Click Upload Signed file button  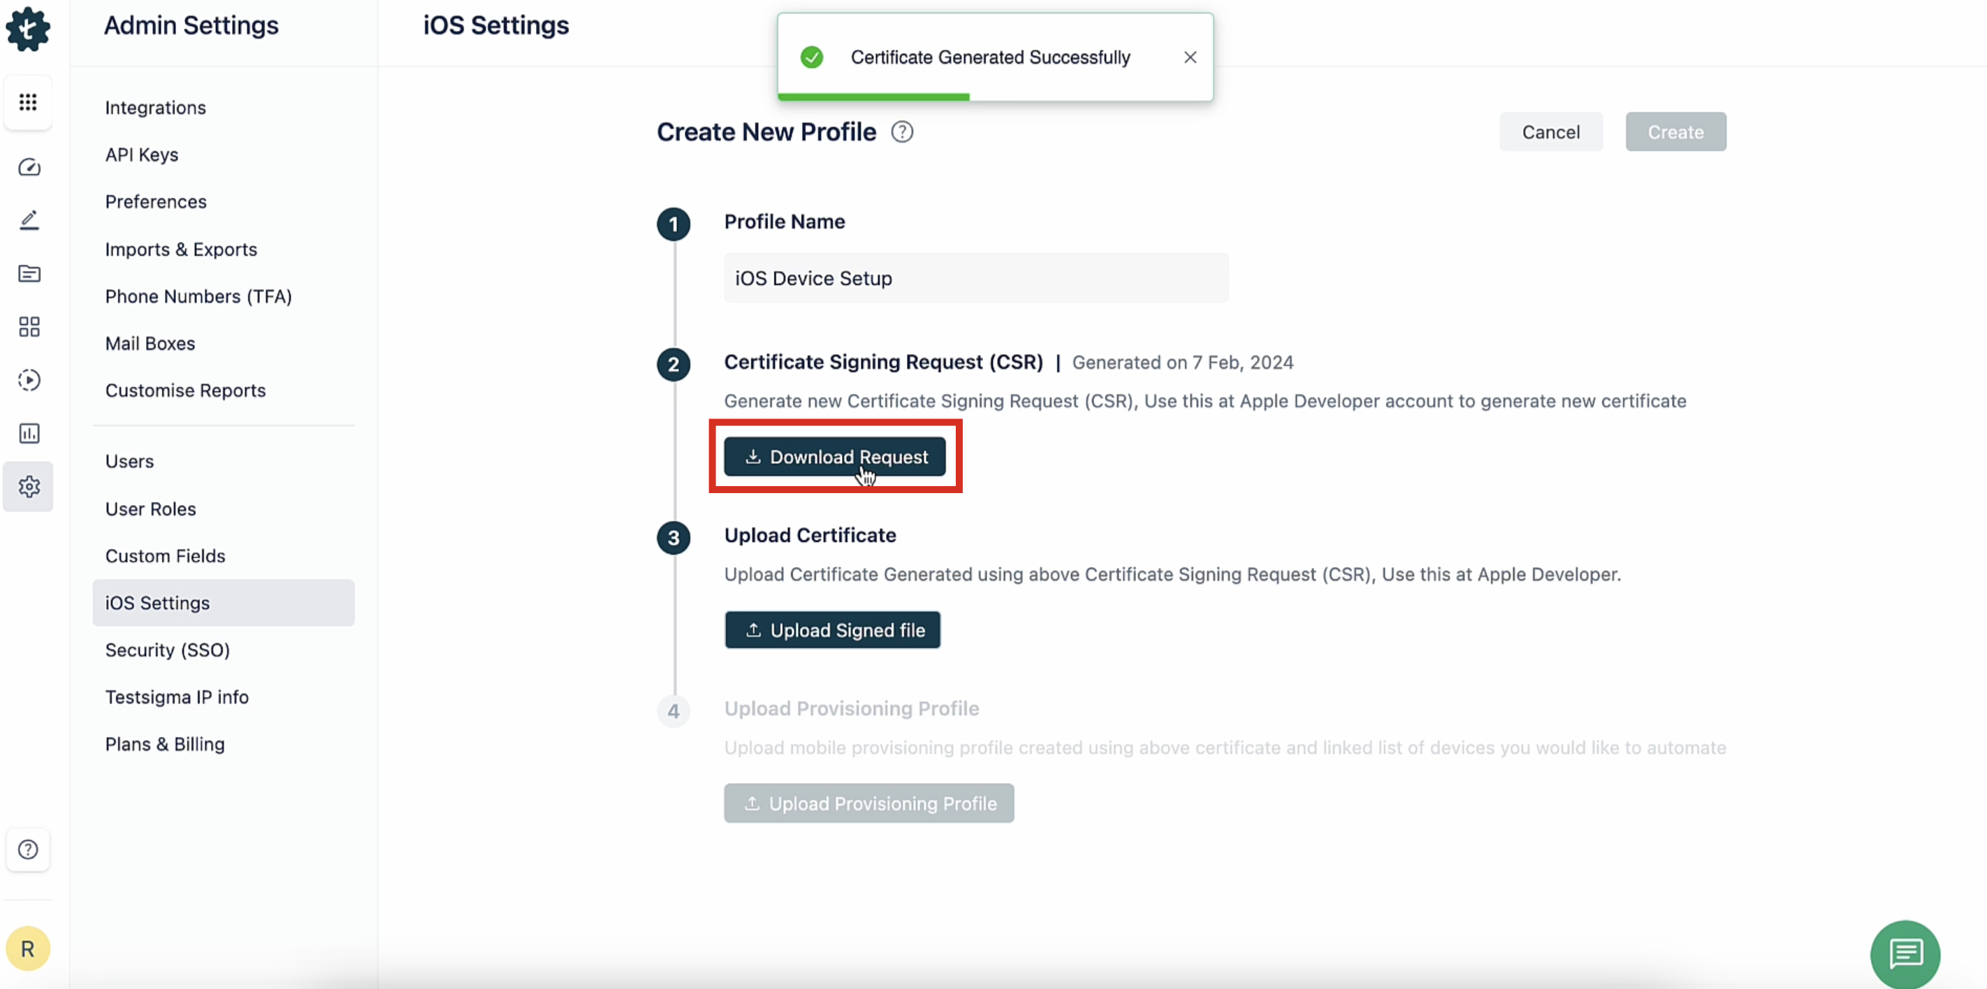pos(833,629)
